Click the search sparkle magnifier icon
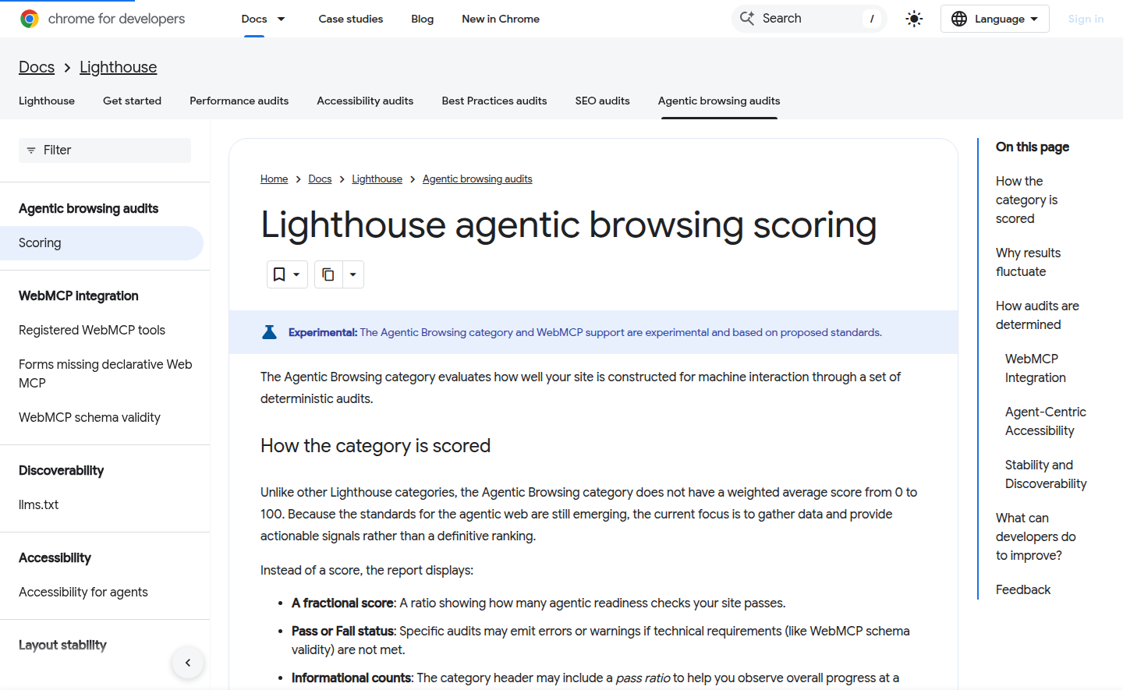The width and height of the screenshot is (1123, 690). coord(747,18)
